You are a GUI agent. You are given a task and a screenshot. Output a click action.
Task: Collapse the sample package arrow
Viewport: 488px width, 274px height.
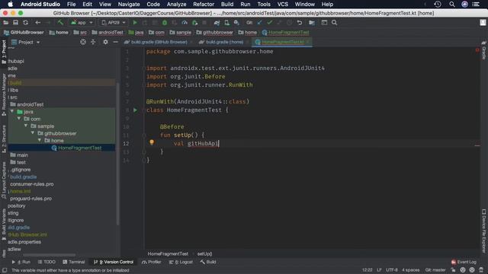point(26,126)
